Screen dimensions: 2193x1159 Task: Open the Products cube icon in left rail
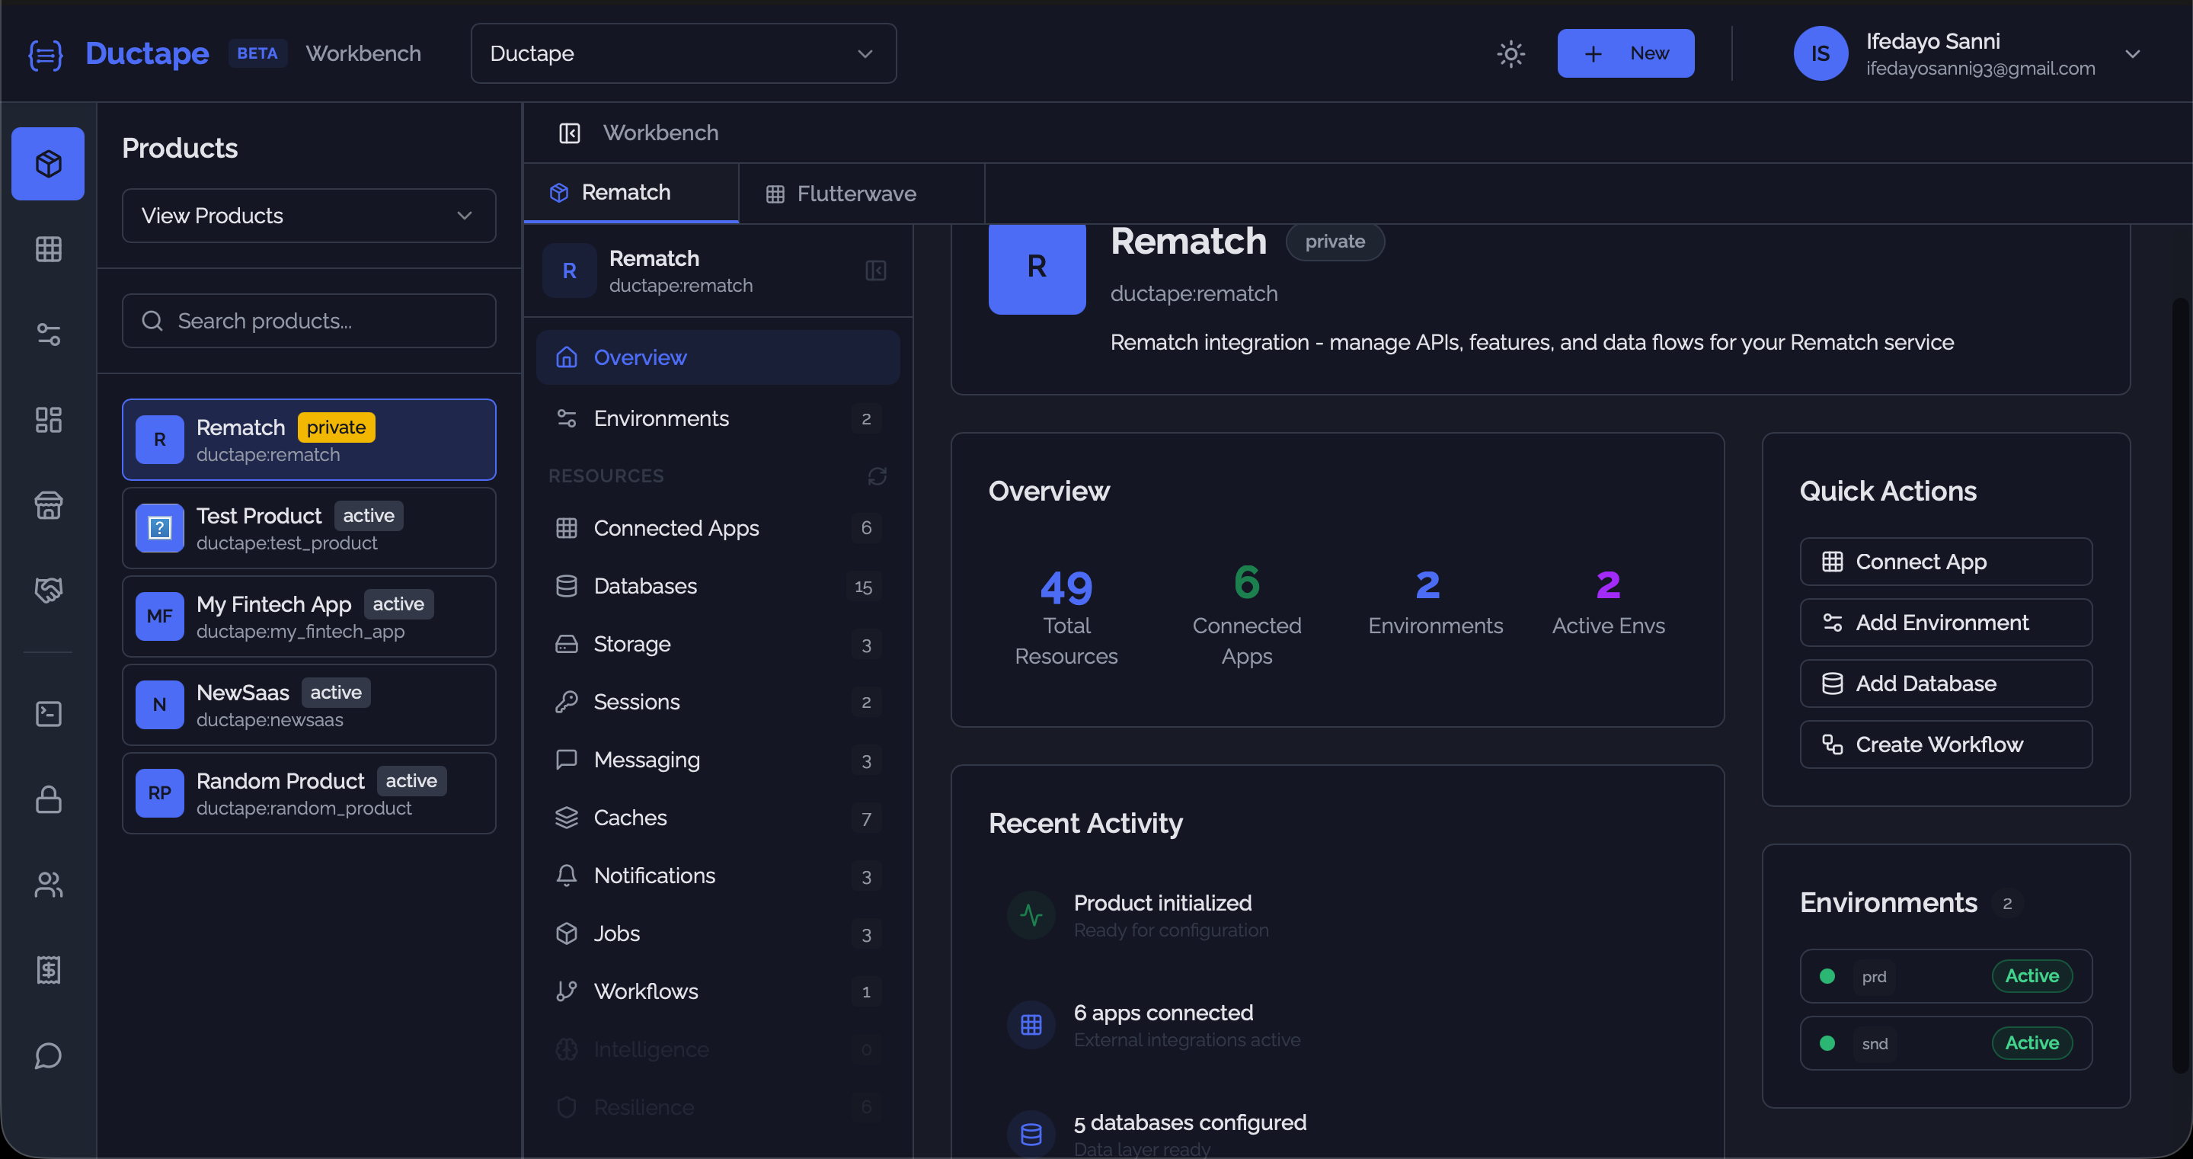tap(48, 164)
